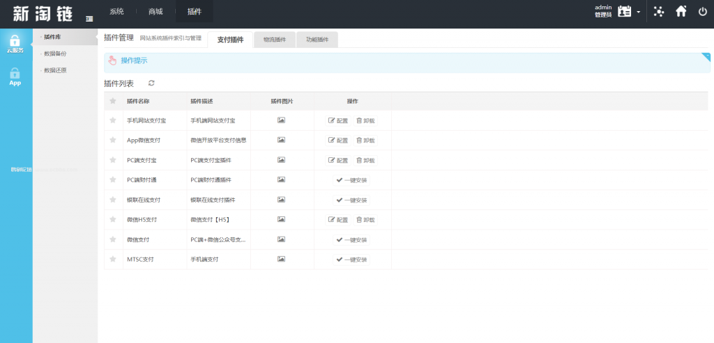
Task: Open 数据还原 in side menu
Action: click(55, 70)
